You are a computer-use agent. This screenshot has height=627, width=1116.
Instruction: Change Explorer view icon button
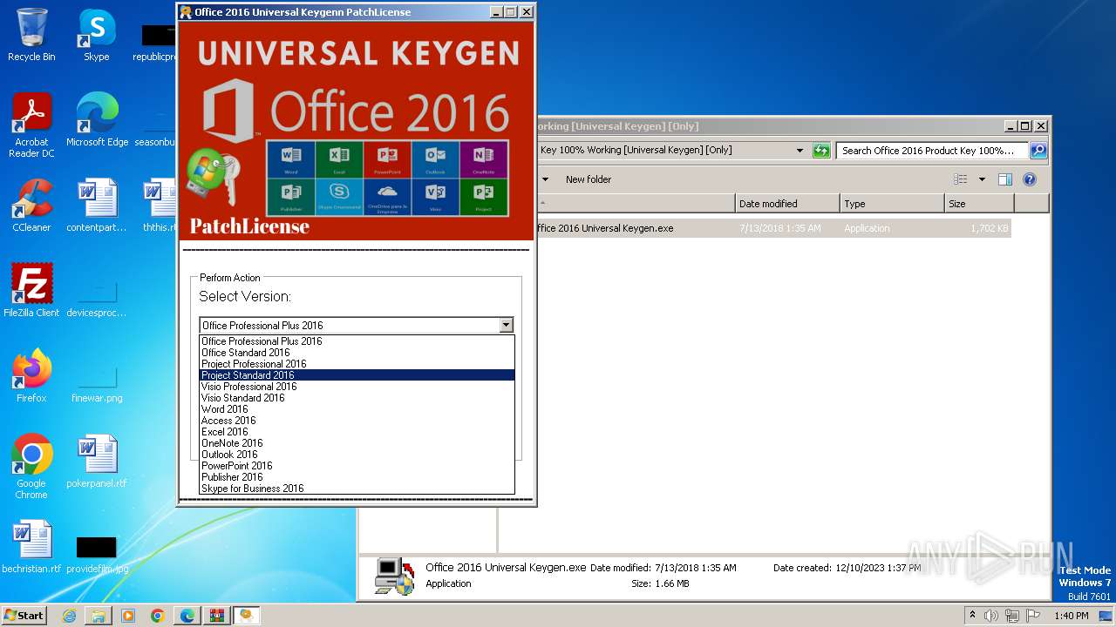pos(961,179)
